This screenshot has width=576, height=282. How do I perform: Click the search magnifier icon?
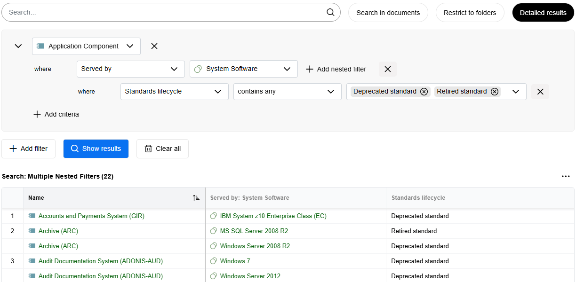pyautogui.click(x=330, y=12)
